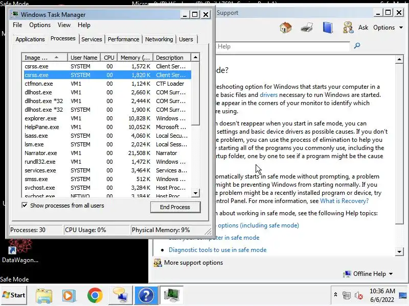Viewport: 409px width, 306px height.
Task: Click the End Process button
Action: click(175, 207)
